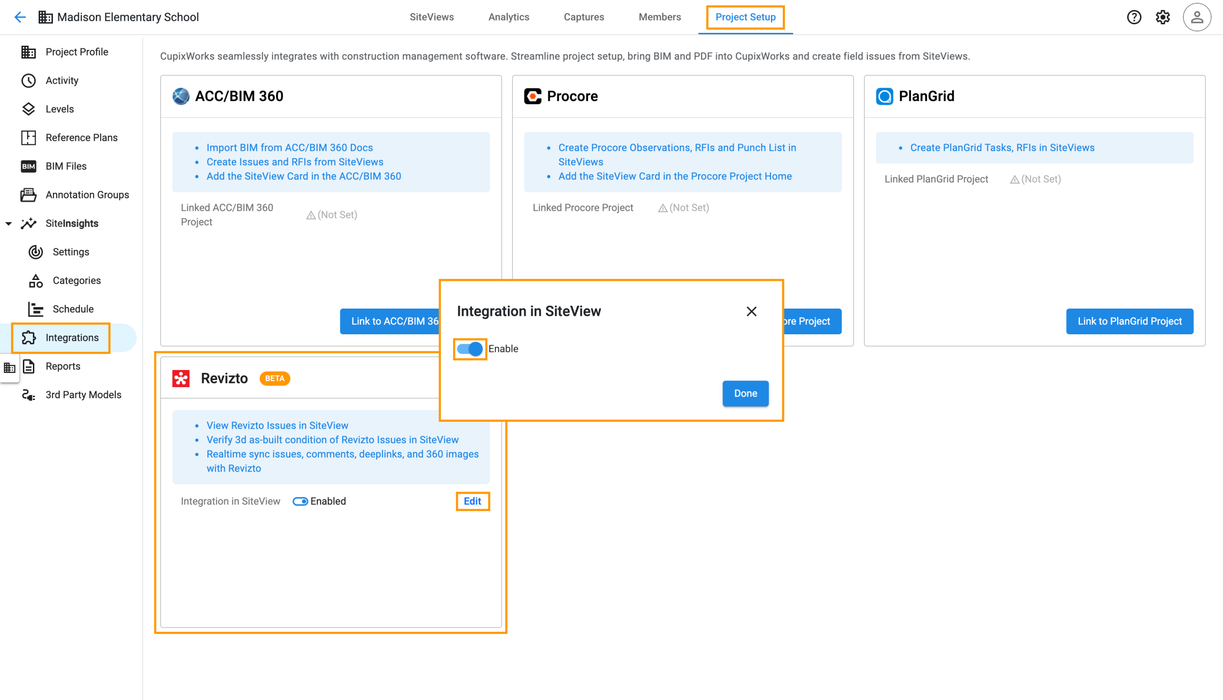Open Realtime sync issues, comments, deeplinks link
The image size is (1223, 700).
pos(342,461)
